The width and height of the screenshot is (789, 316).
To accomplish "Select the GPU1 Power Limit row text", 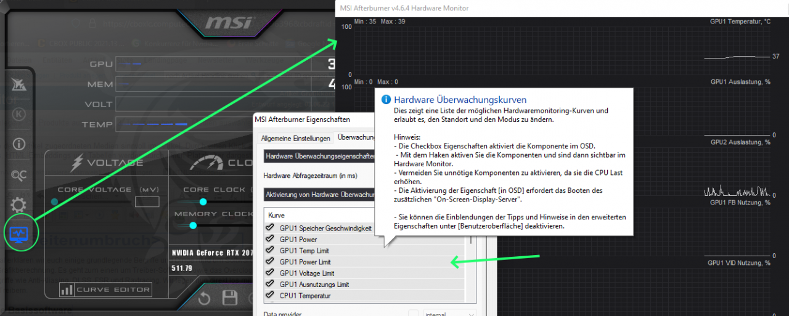I will (305, 262).
